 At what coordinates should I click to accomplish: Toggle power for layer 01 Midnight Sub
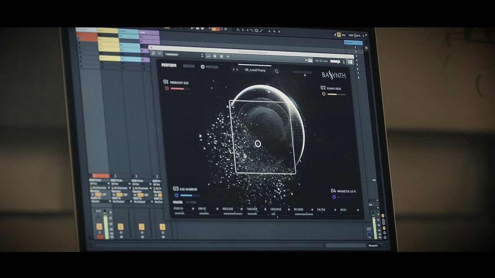point(167,88)
